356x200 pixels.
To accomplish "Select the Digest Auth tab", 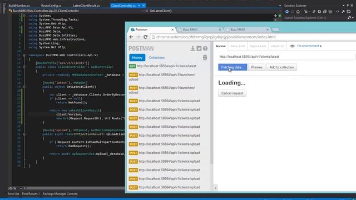I will click(x=258, y=46).
